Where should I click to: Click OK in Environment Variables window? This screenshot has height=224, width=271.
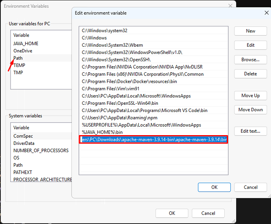point(172,213)
